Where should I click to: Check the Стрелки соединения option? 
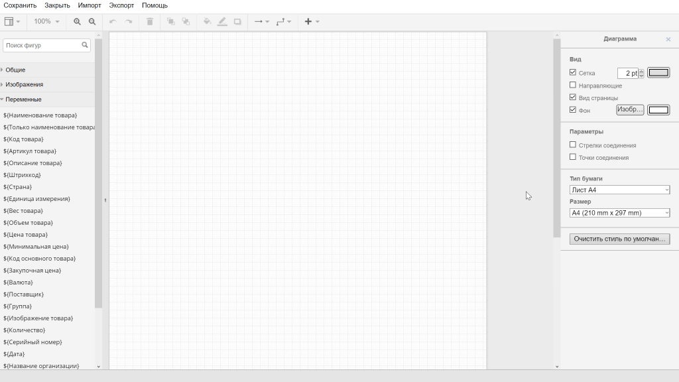coord(573,145)
